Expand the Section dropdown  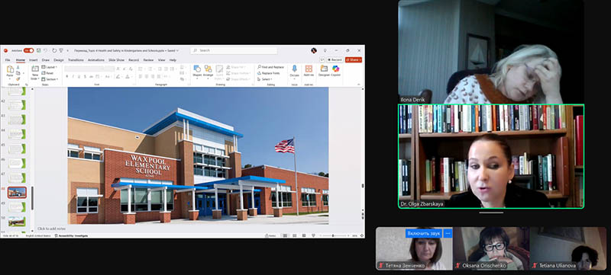tap(50, 79)
